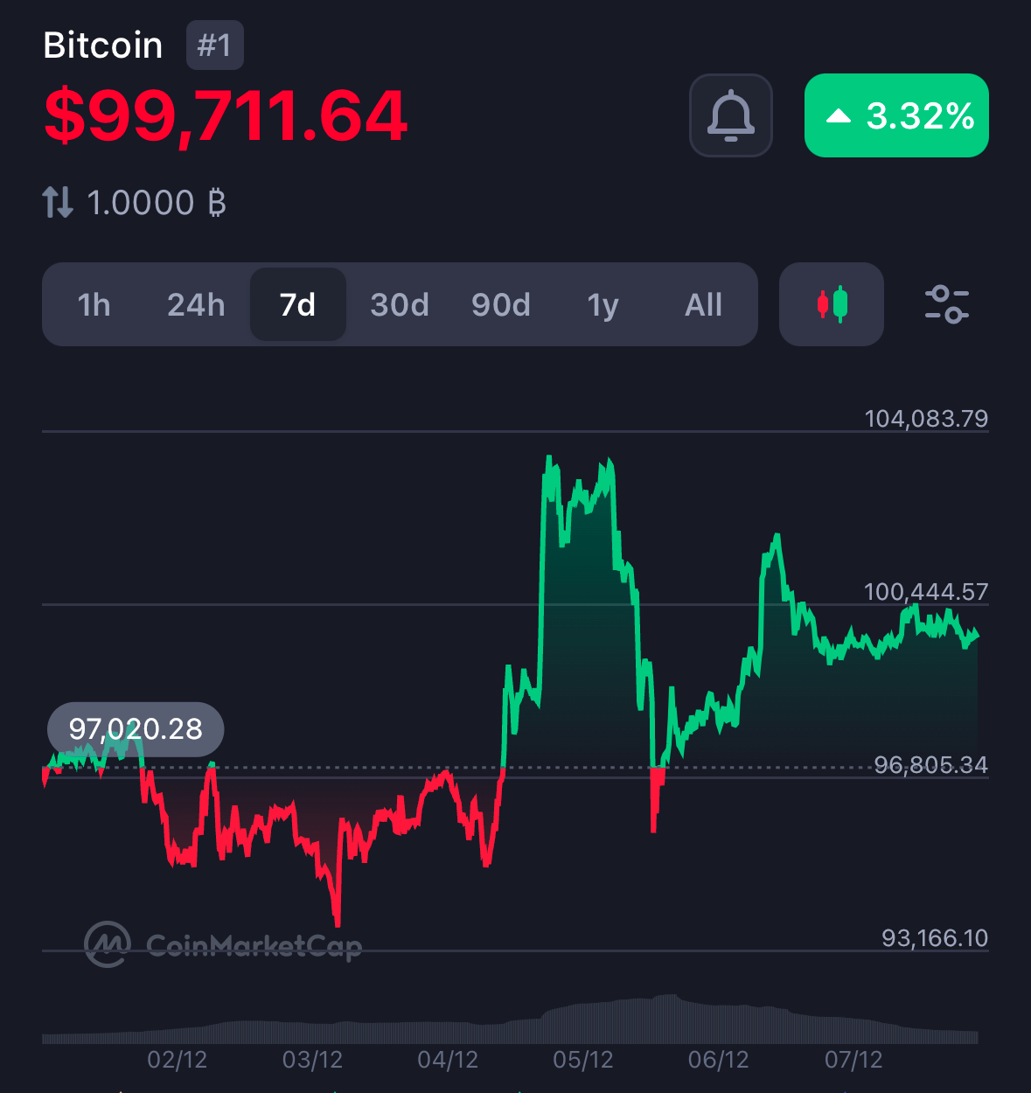
Task: Tap the 03/12 date label
Action: point(312,1060)
